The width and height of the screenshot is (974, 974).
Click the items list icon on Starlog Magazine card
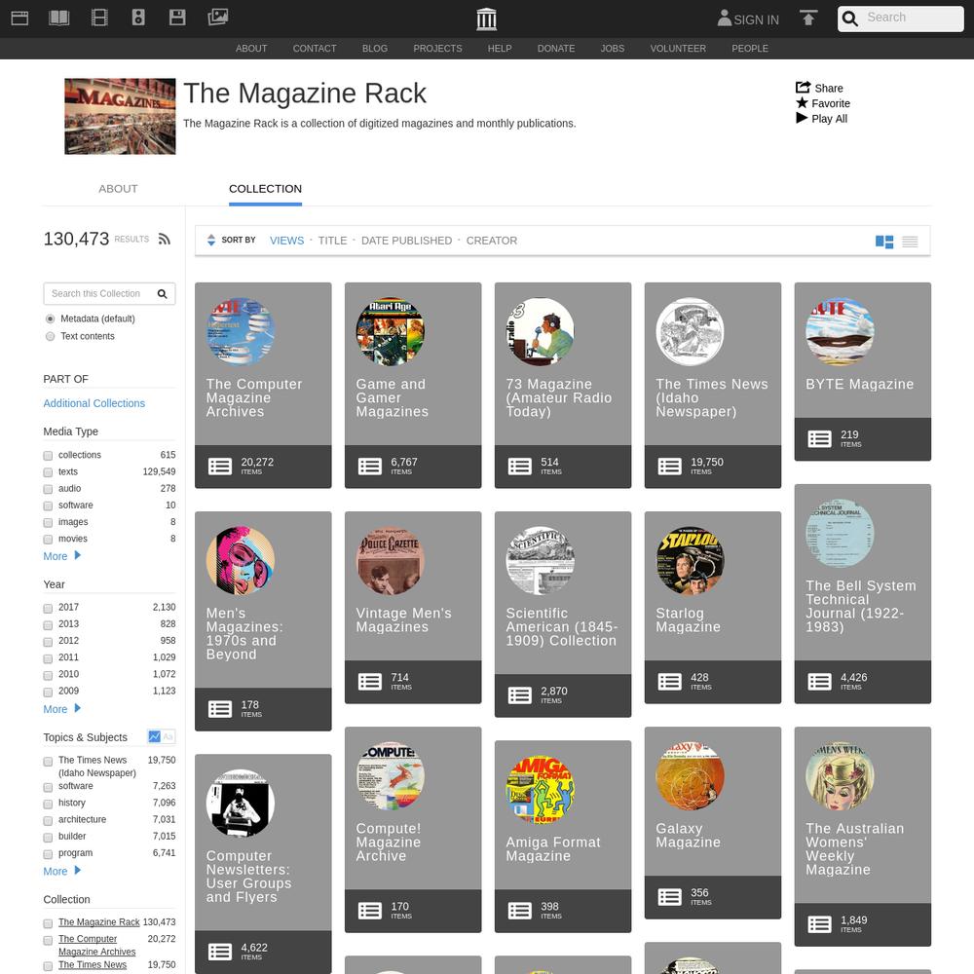(x=670, y=682)
